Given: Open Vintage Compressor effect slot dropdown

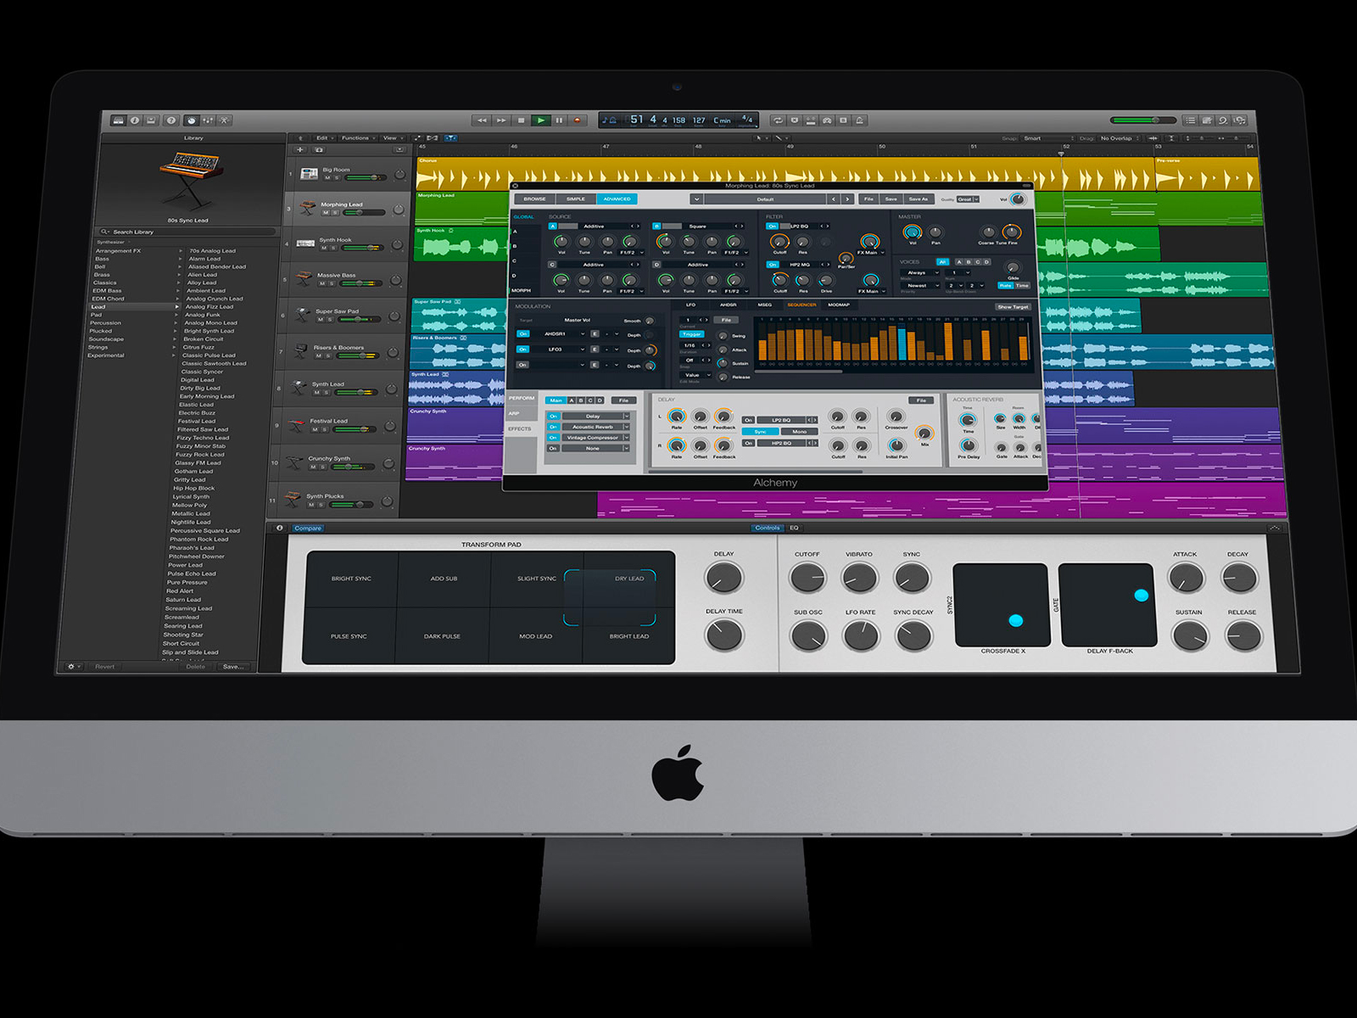Looking at the screenshot, I should (627, 438).
